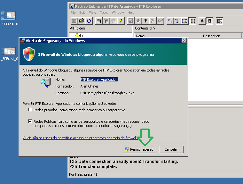Click the gray Download down-arrow icon
This screenshot has height=184, width=243.
pyautogui.click(x=138, y=21)
